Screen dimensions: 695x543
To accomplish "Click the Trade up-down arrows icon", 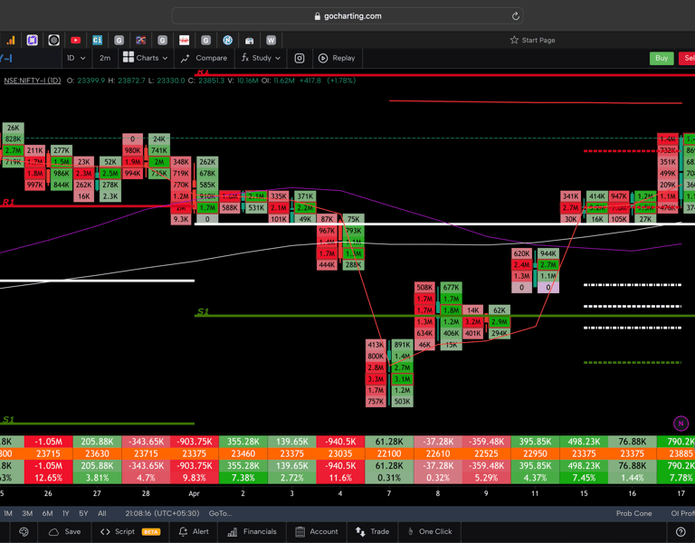I will (360, 531).
